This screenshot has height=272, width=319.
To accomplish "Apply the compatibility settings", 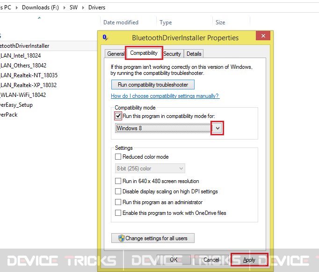I will 249,260.
